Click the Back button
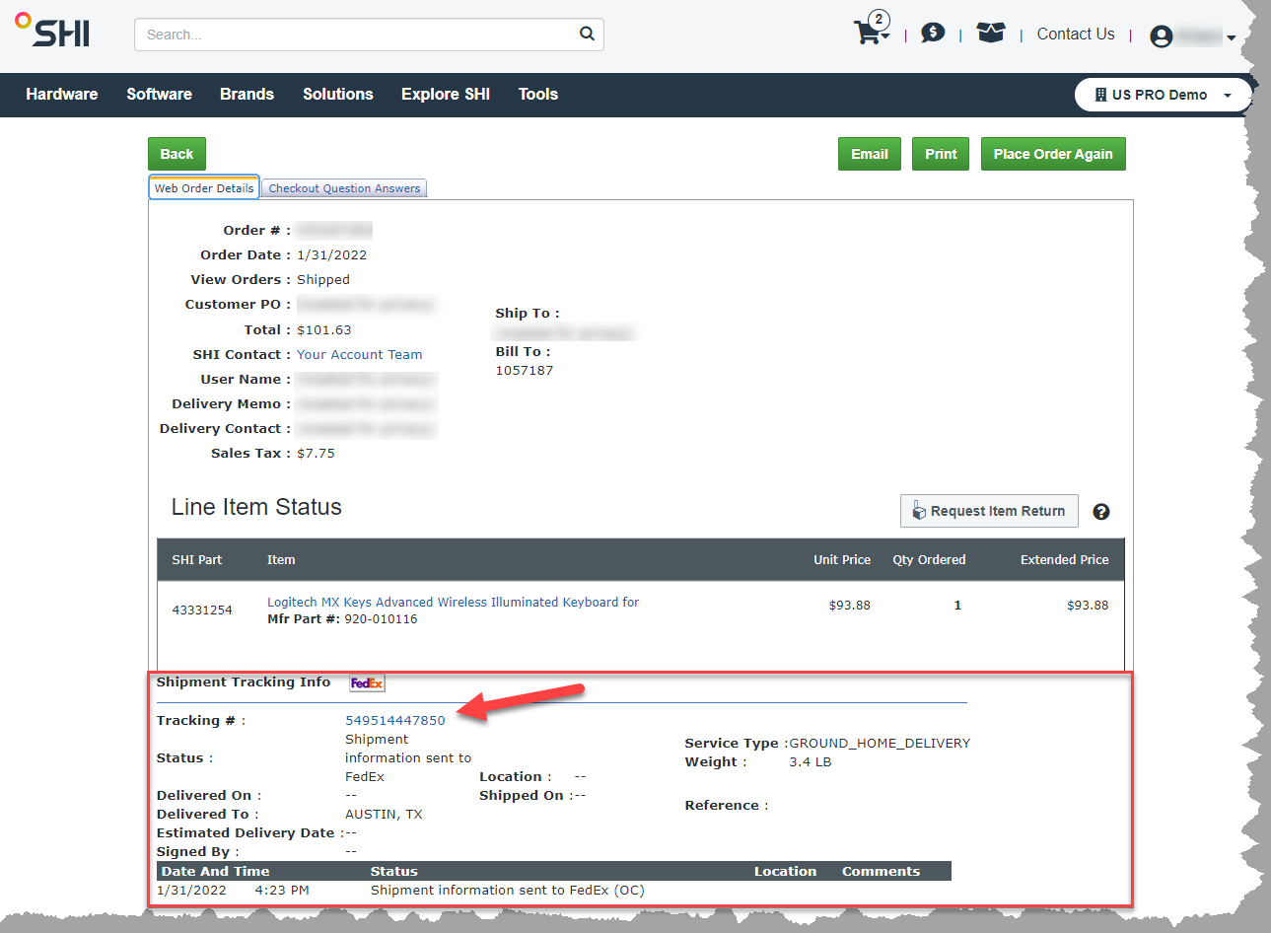Viewport: 1271px width, 933px height. 177,154
